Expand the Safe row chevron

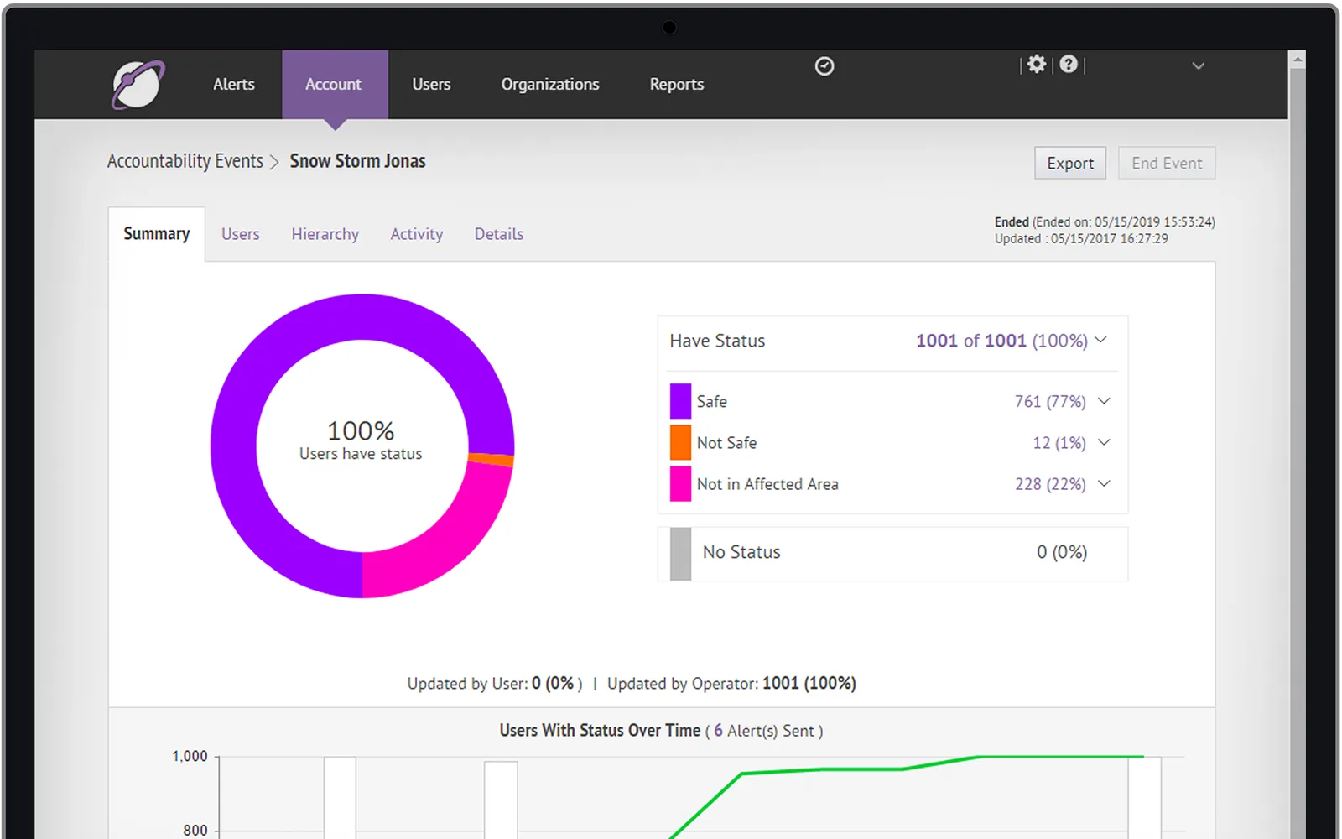coord(1104,401)
